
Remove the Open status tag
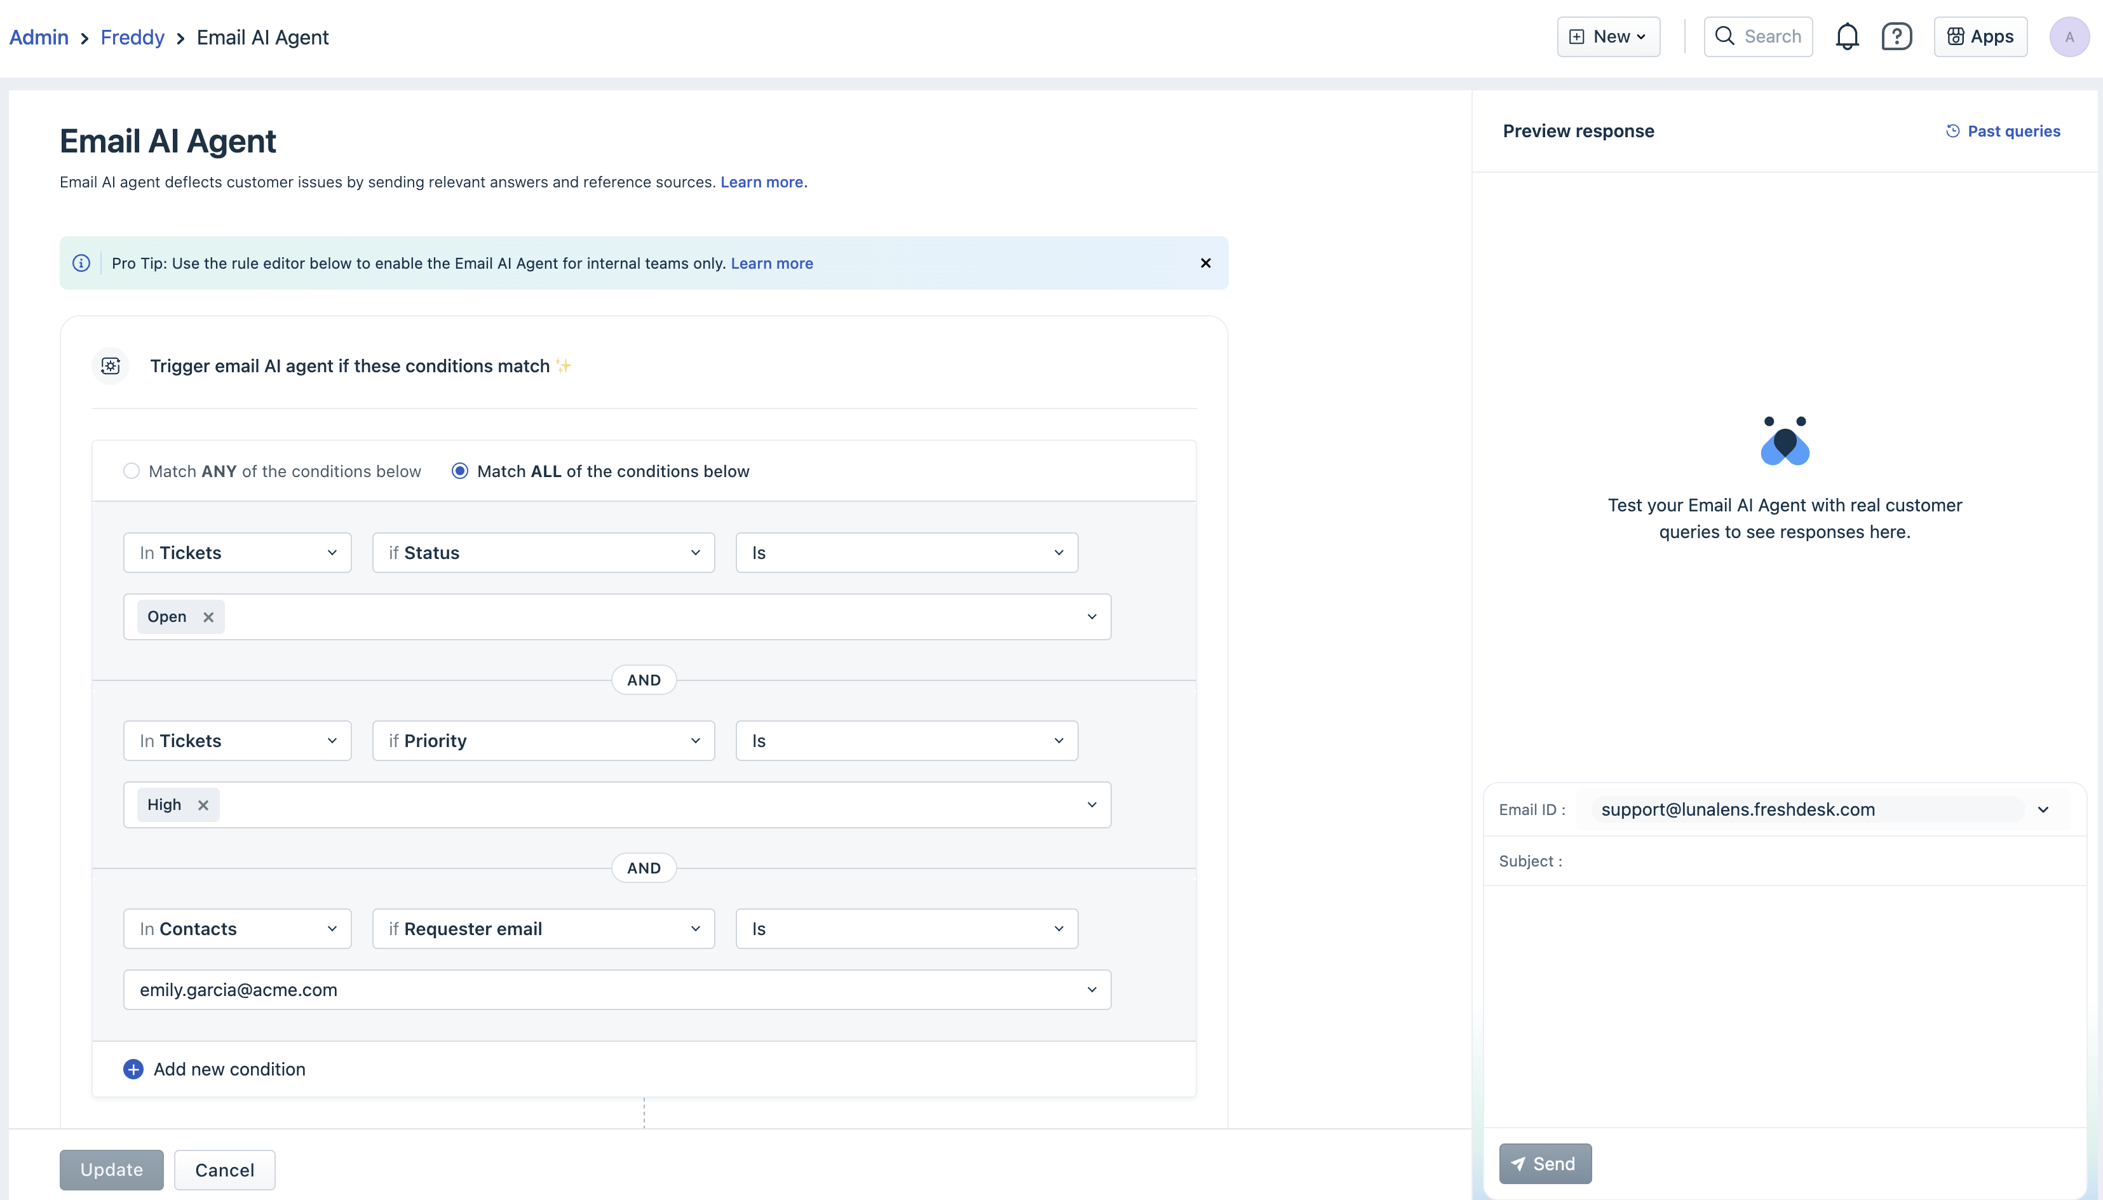click(x=208, y=617)
